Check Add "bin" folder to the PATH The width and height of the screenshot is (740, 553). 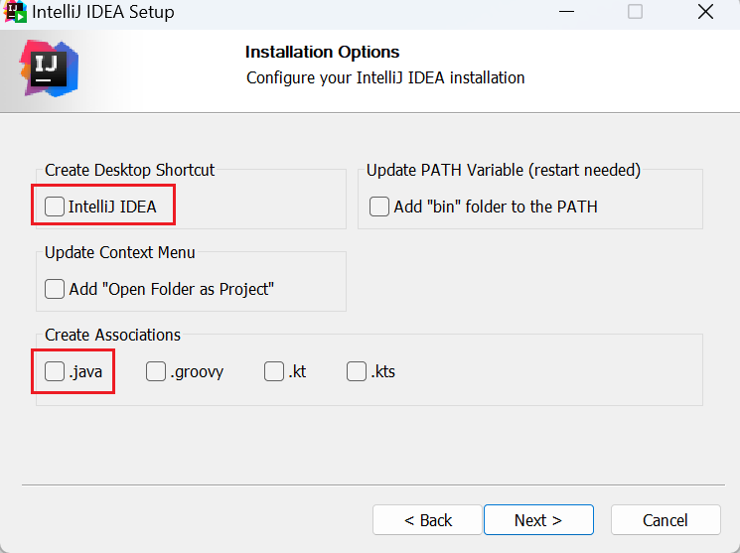(x=378, y=207)
